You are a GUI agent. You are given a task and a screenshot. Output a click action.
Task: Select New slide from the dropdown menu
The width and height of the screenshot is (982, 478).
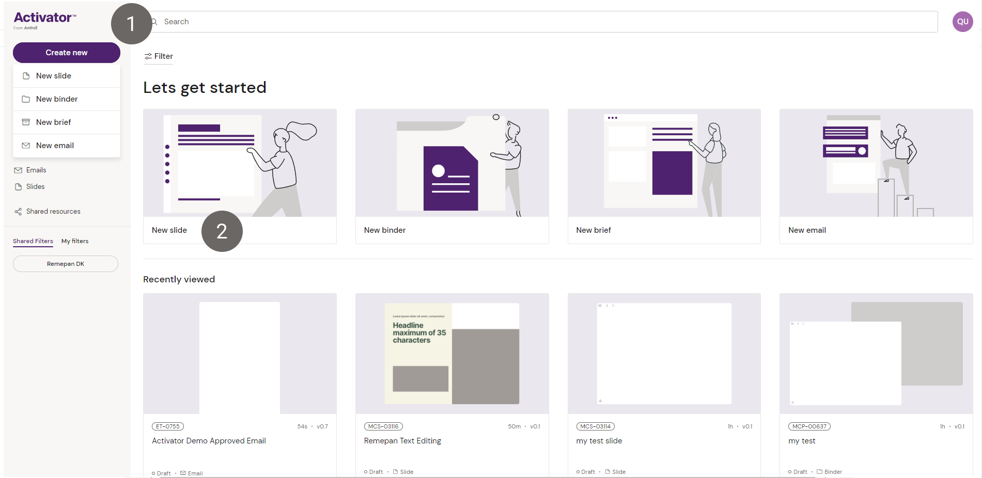(54, 76)
